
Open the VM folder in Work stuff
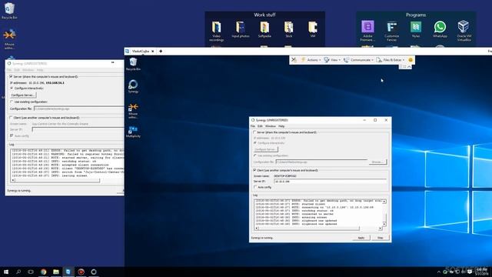313,29
